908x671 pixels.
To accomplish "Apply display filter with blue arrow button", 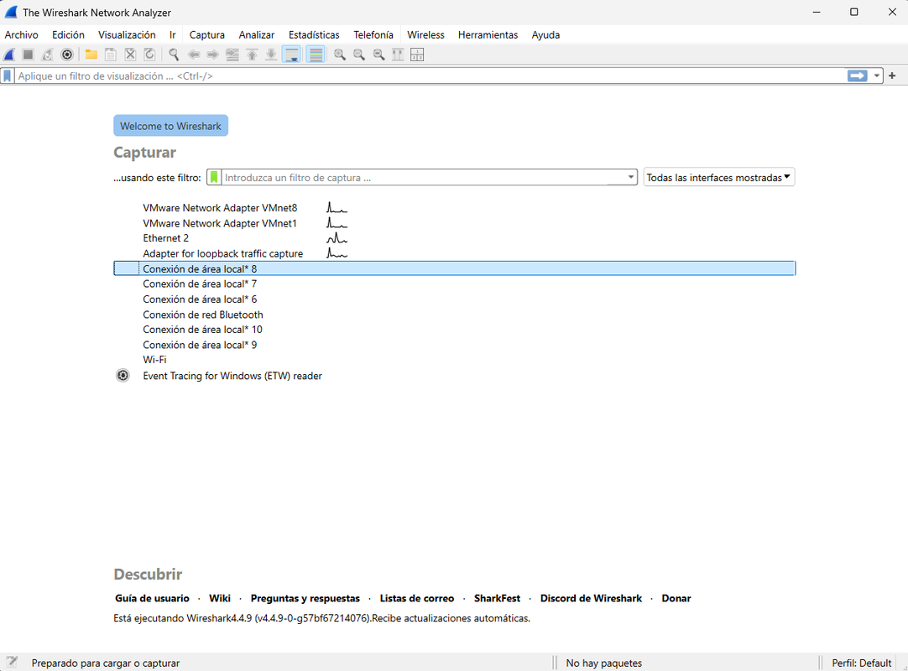I will (x=857, y=75).
